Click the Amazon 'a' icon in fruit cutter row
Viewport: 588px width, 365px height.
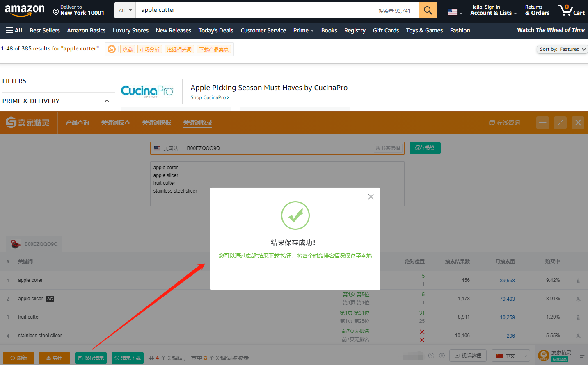(578, 317)
